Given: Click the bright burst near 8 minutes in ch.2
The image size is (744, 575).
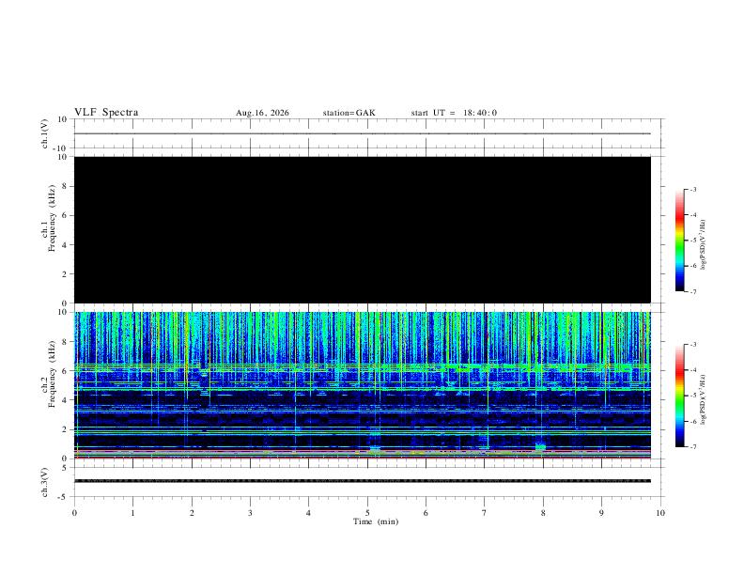Looking at the screenshot, I should coord(540,446).
